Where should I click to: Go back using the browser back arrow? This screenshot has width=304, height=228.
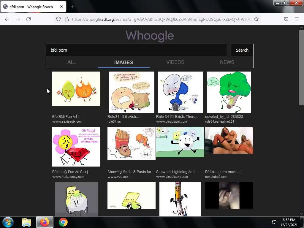pos(7,19)
